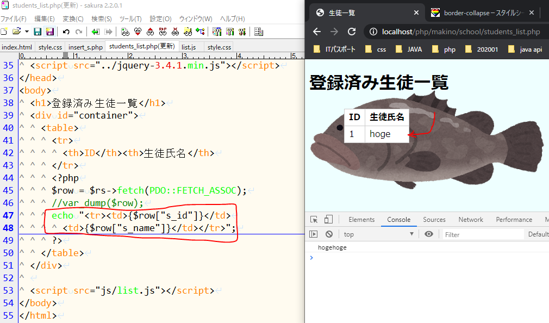
Task: Click the gray right-arrow jump icon
Action: [x=109, y=32]
